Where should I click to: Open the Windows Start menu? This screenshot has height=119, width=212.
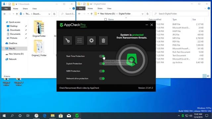tap(4, 116)
